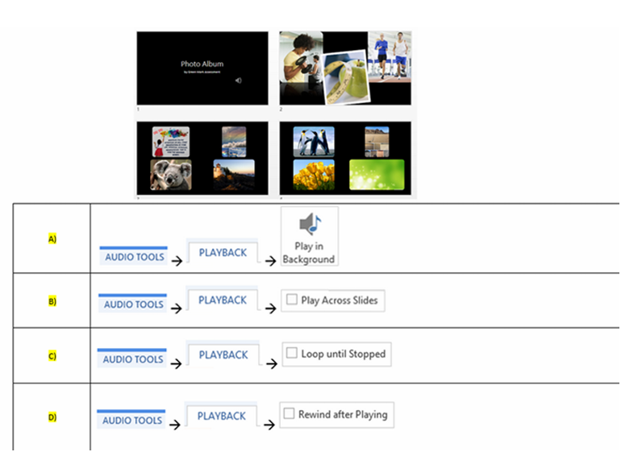This screenshot has width=621, height=452.
Task: Open the PLAYBACK tab in row A
Action: 223,252
